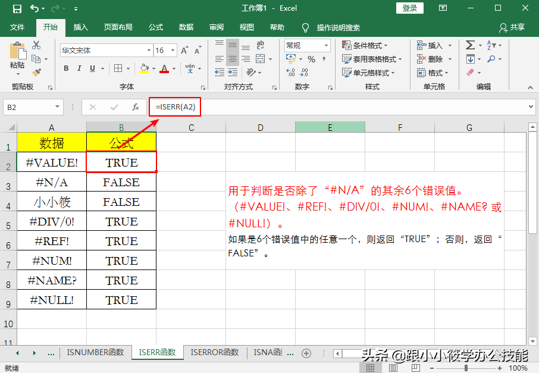This screenshot has height=373, width=539.
Task: Merge and center cells
Action: coord(260,59)
